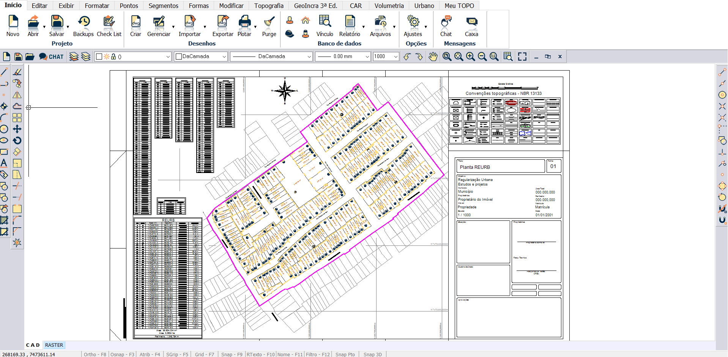Switch to the Volumetria ribbon tab
Screen dimensions: 728x357
click(389, 6)
